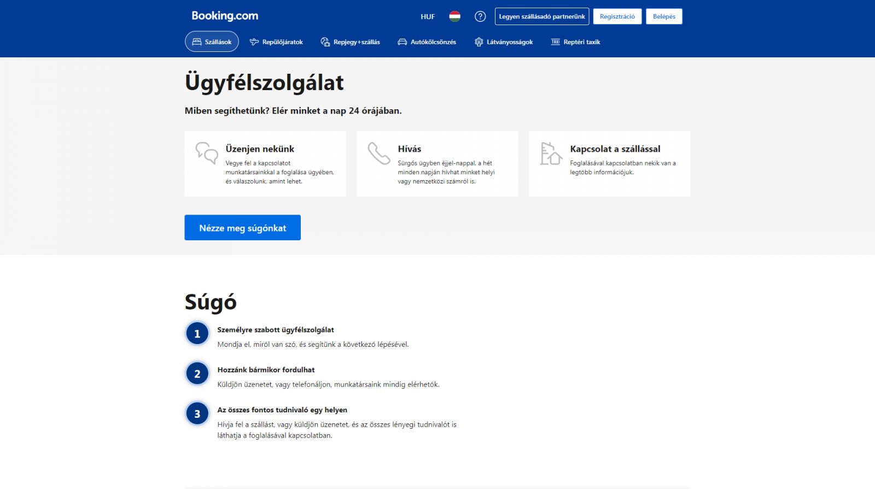Image resolution: width=875 pixels, height=497 pixels.
Task: Switch to the Szállások tab
Action: 213,41
